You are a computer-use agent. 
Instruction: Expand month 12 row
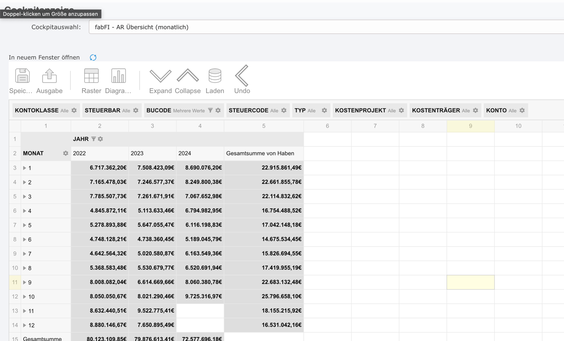[x=25, y=325]
